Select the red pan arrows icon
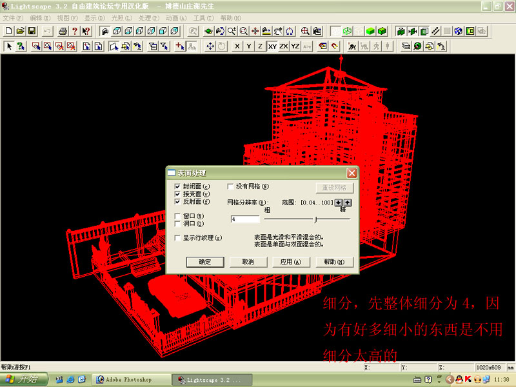This screenshot has height=387, width=516. (x=255, y=31)
